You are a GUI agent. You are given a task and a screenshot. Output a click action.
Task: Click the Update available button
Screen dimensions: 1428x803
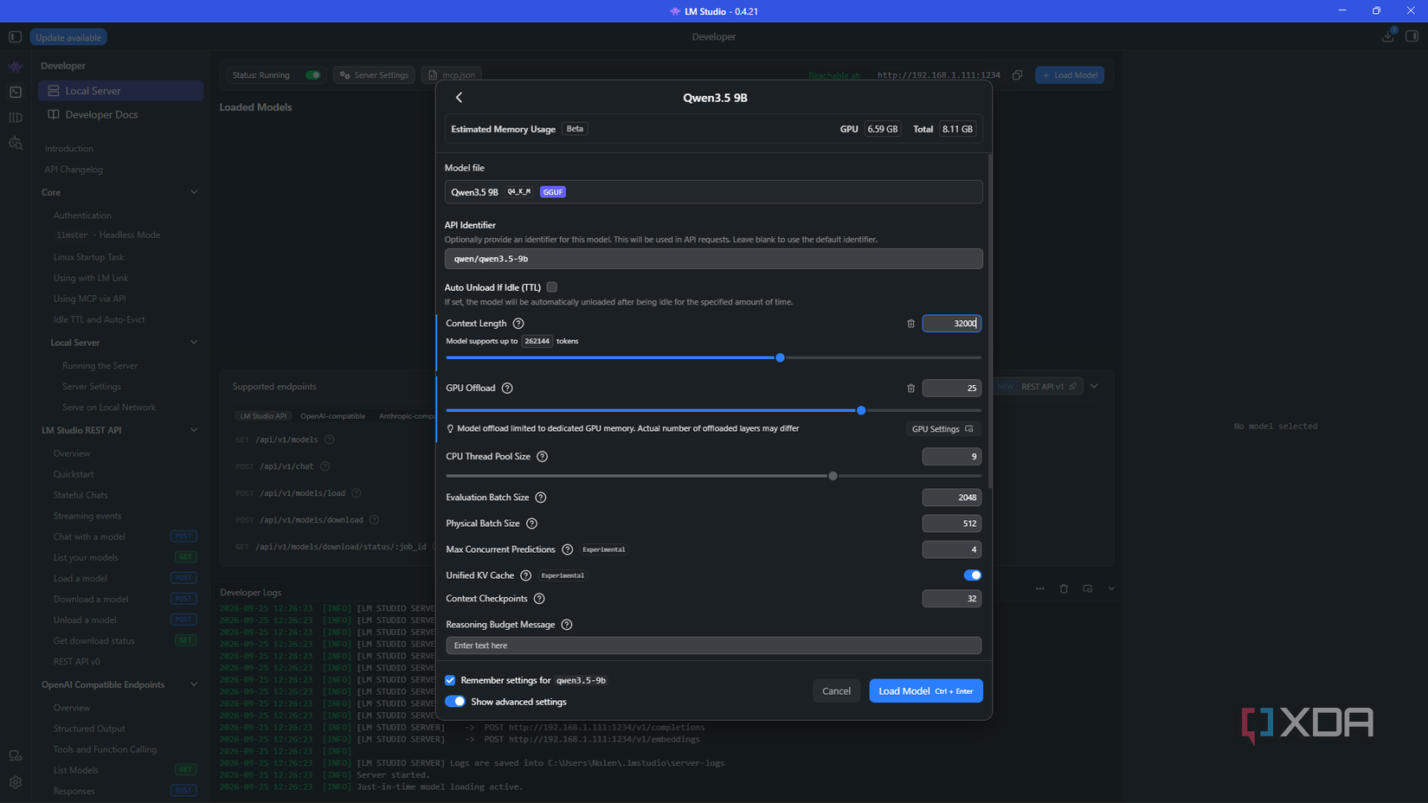(x=68, y=37)
